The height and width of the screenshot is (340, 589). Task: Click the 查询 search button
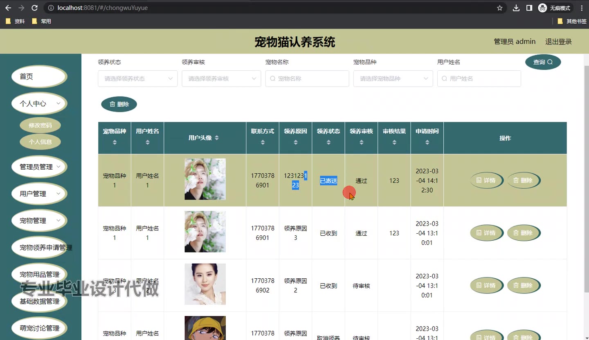[543, 62]
